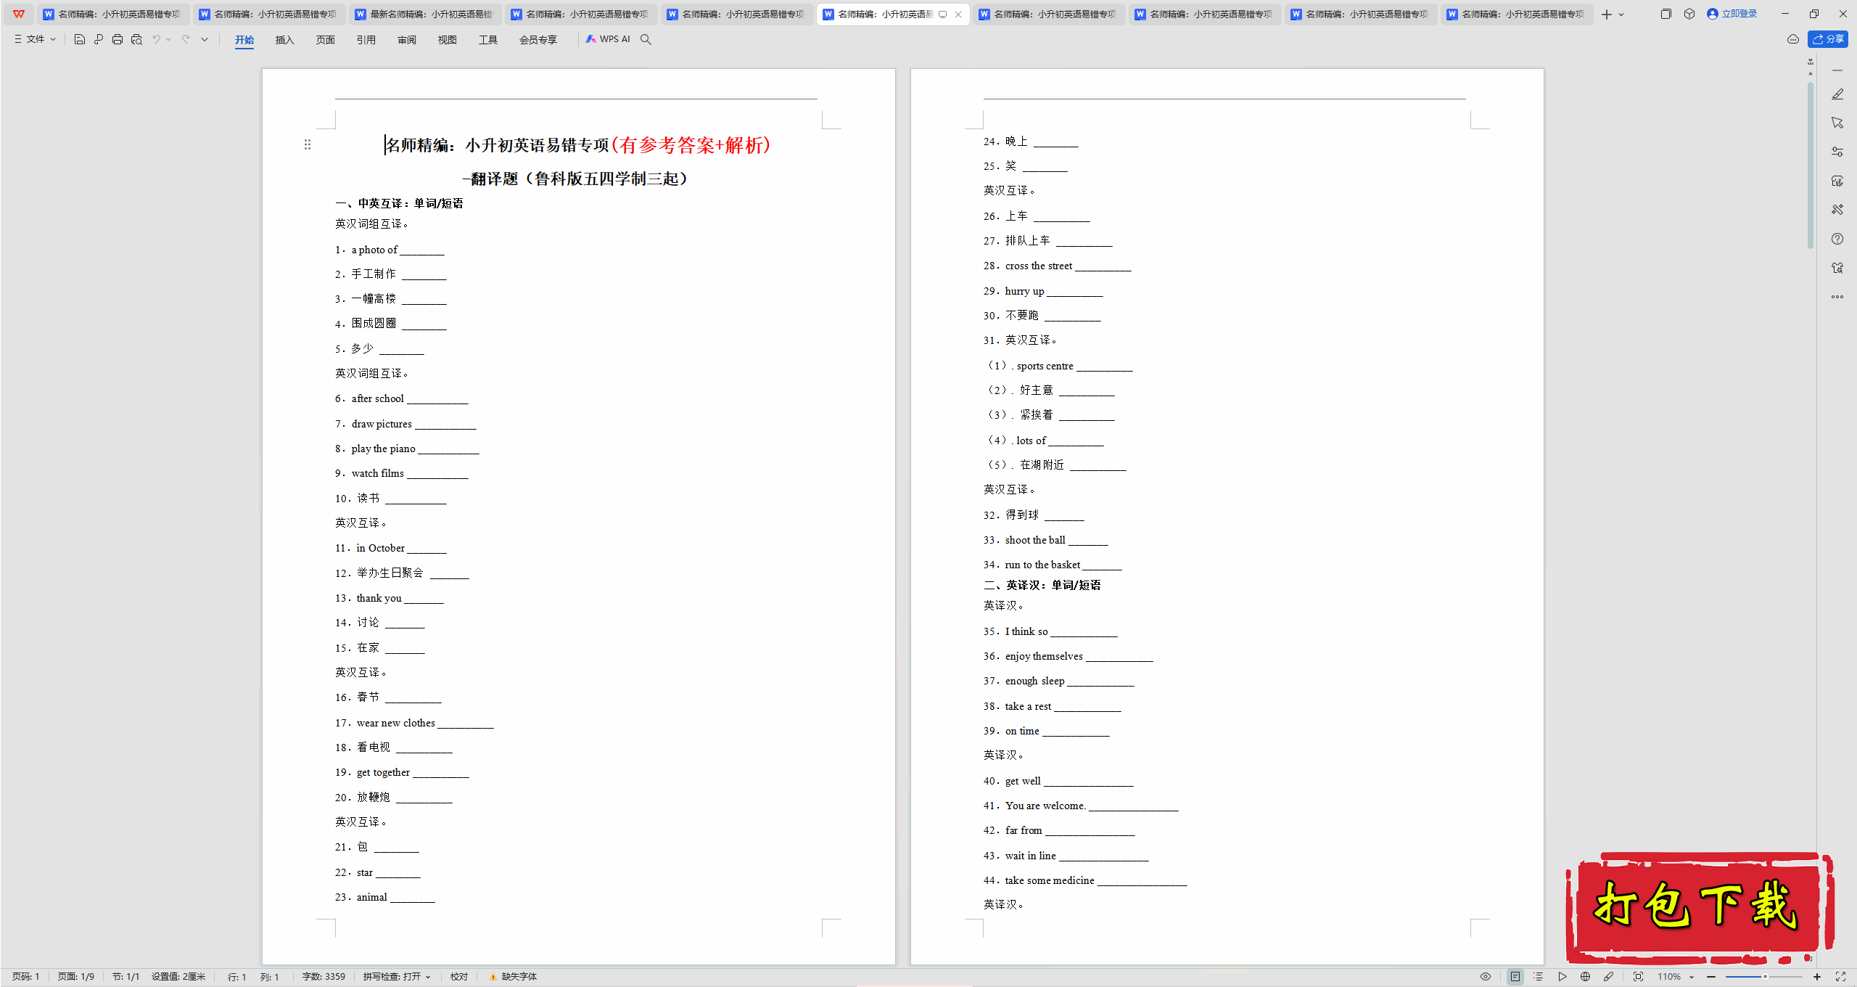
Task: Switch to document tab starting with 最新名师精编
Action: pos(425,14)
